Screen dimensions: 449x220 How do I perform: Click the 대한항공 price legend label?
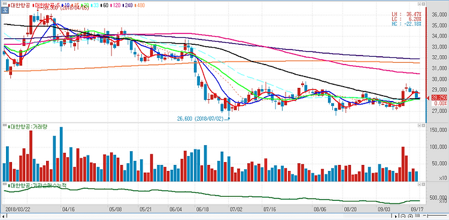click(19, 5)
